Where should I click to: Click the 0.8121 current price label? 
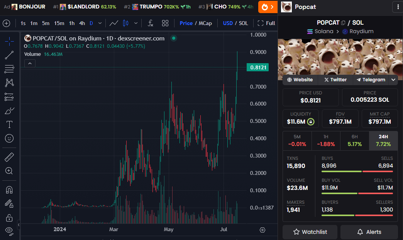[x=258, y=67]
